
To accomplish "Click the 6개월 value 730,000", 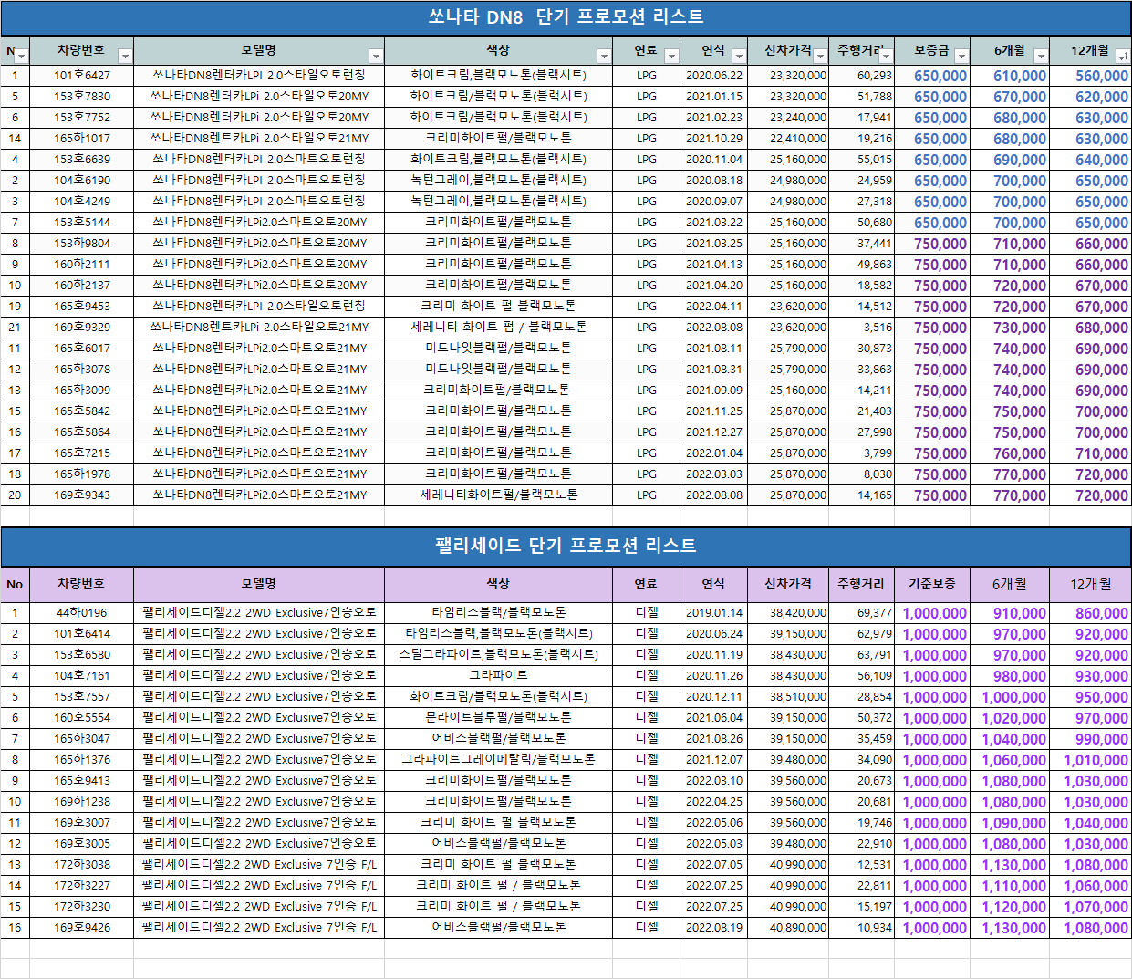I will (x=1009, y=328).
